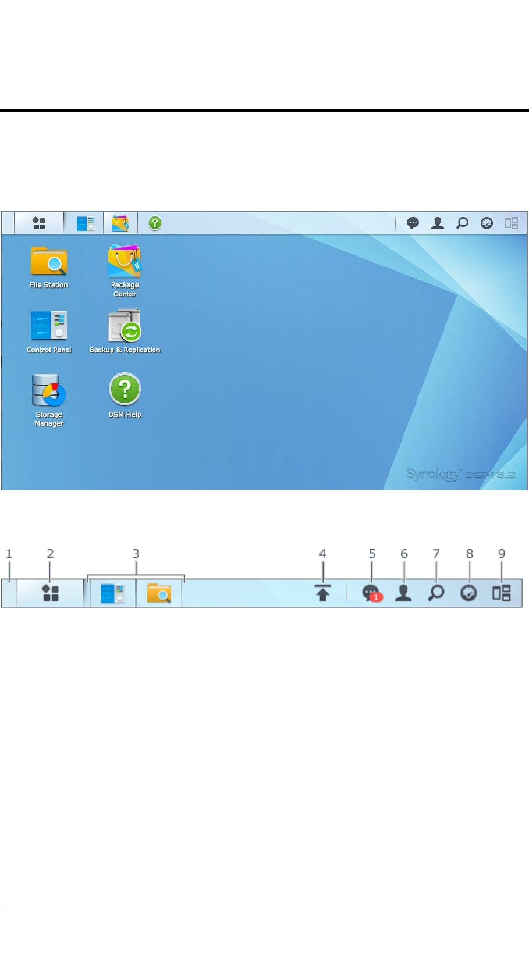This screenshot has height=979, width=529.
Task: Open File Station desktop shortcut
Action: click(49, 267)
